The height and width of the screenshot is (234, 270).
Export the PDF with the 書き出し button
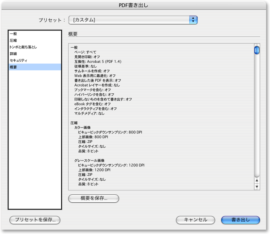240,220
